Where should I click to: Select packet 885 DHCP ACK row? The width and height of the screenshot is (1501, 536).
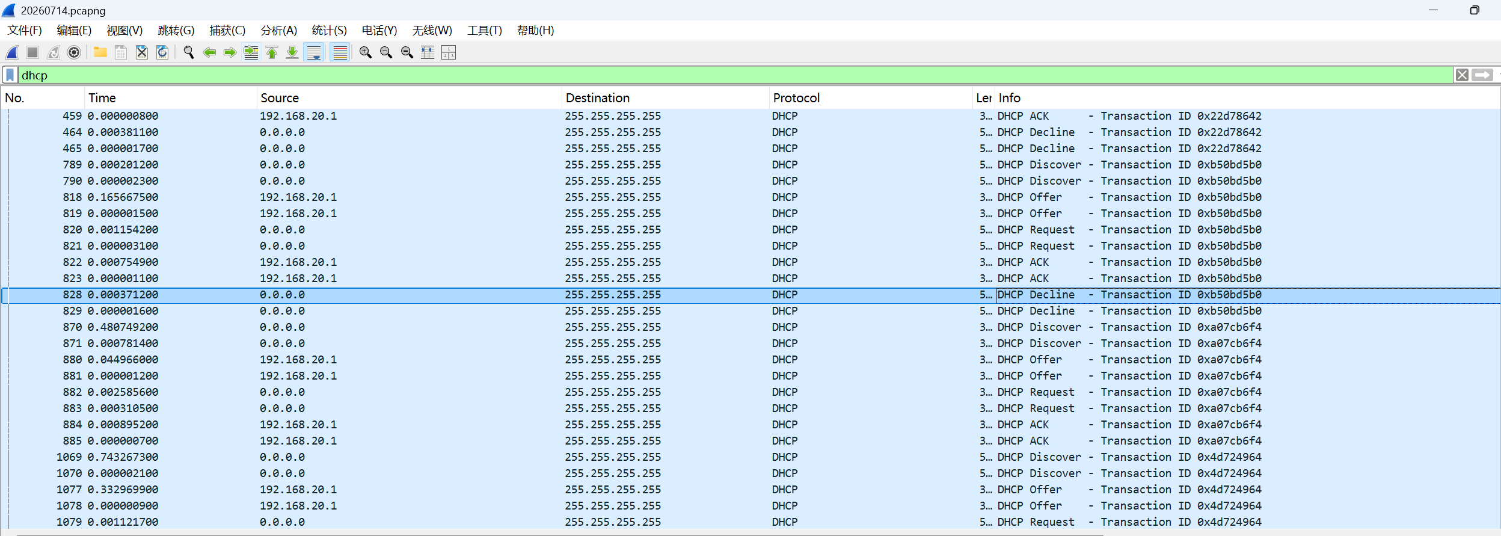[750, 441]
